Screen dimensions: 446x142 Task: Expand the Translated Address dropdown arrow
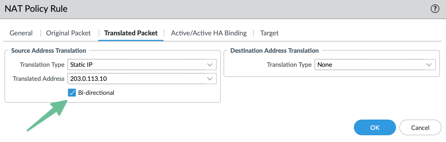tap(210, 79)
